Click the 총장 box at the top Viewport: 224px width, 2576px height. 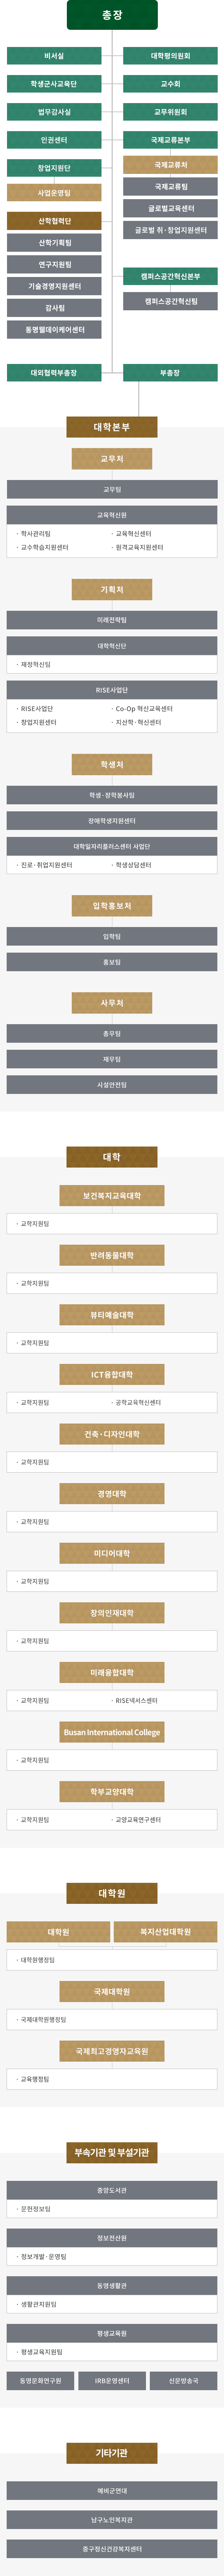tap(112, 15)
